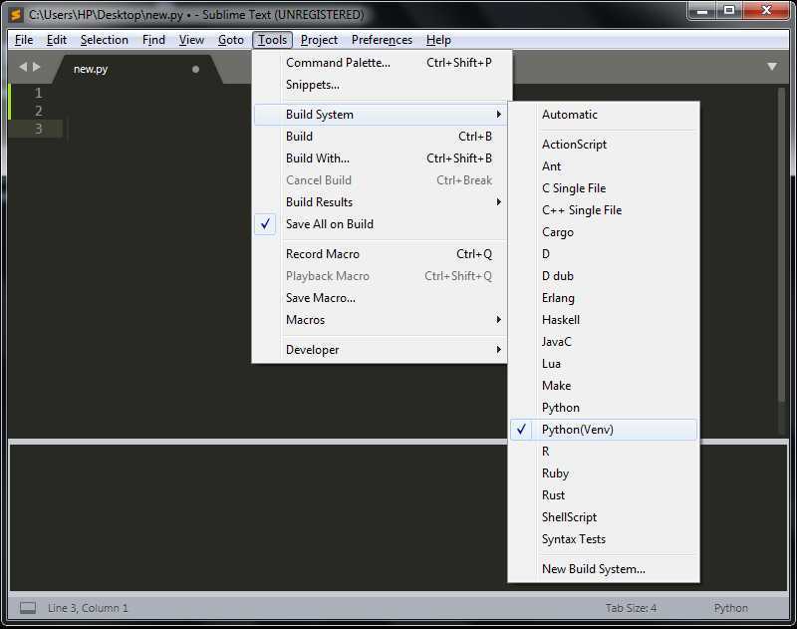The width and height of the screenshot is (797, 629).
Task: Choose Haskell build system
Action: (604, 320)
